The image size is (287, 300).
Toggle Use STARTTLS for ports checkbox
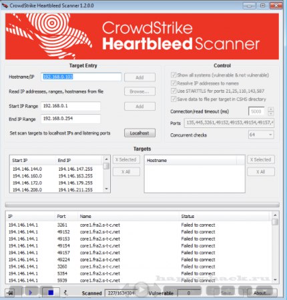click(x=174, y=91)
